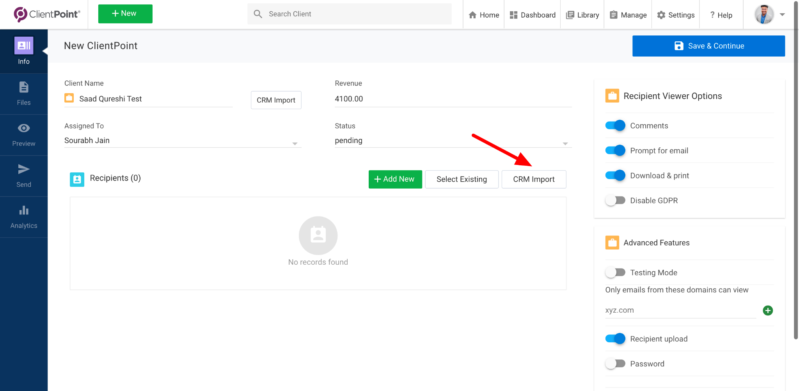Toggle Recipient upload switch
This screenshot has height=391, width=799.
[x=615, y=339]
